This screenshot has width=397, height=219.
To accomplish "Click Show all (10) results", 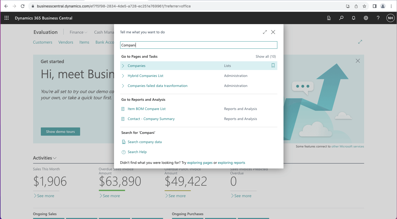I will (x=266, y=56).
